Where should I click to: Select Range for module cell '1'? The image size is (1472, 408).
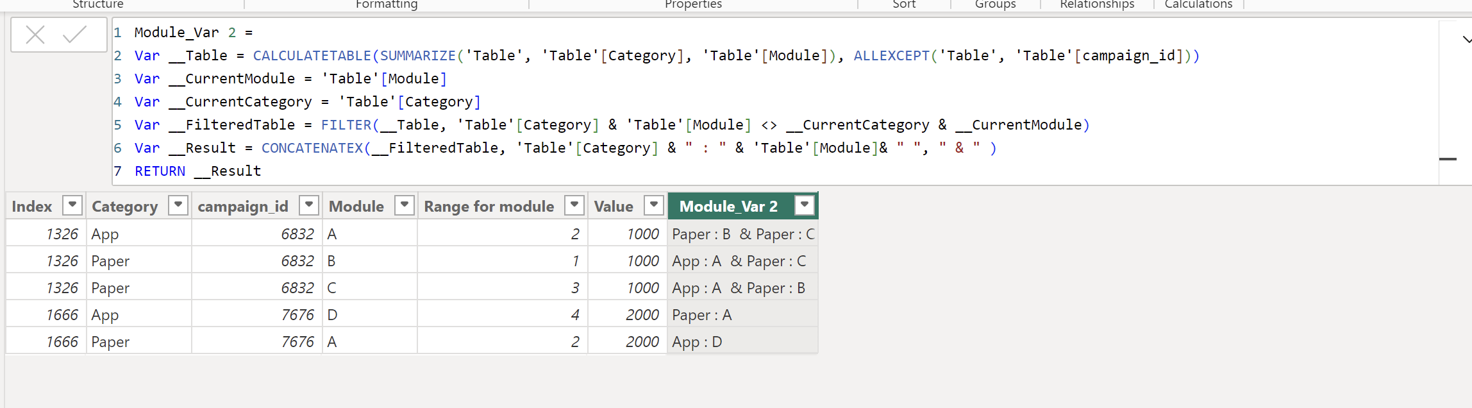coord(503,261)
